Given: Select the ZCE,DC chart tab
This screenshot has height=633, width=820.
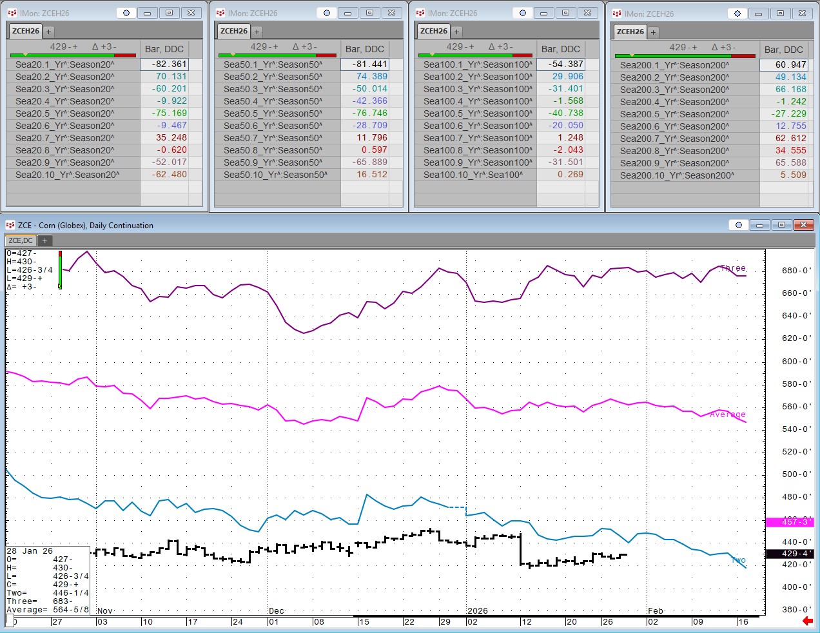Looking at the screenshot, I should (21, 240).
